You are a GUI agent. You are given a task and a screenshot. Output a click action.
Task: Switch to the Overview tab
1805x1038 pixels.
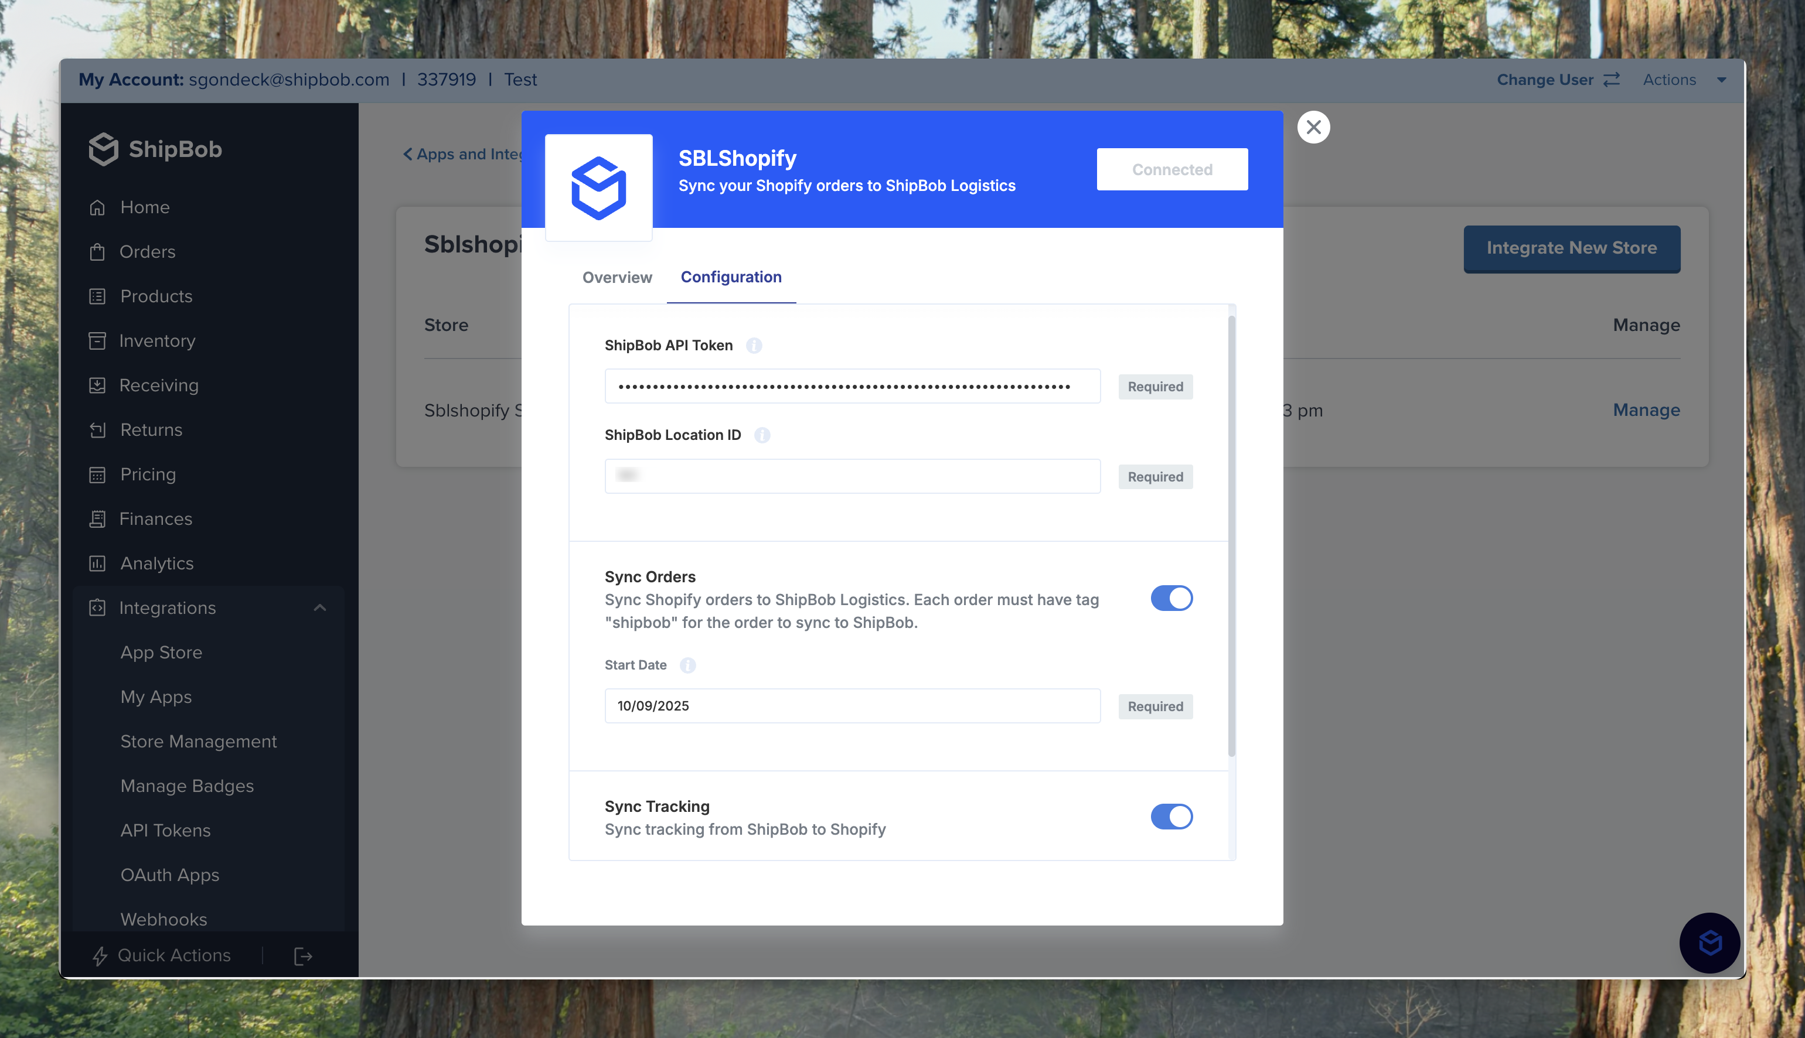[x=616, y=277]
